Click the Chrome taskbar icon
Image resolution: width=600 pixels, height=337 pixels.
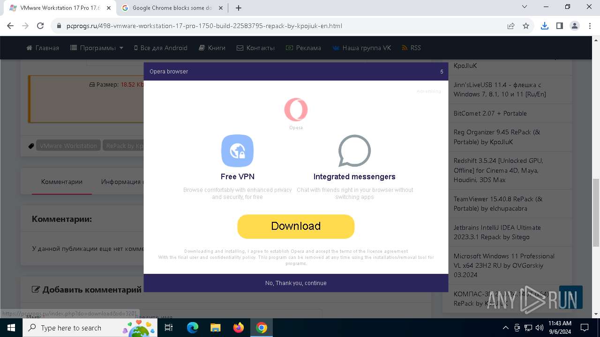262,328
